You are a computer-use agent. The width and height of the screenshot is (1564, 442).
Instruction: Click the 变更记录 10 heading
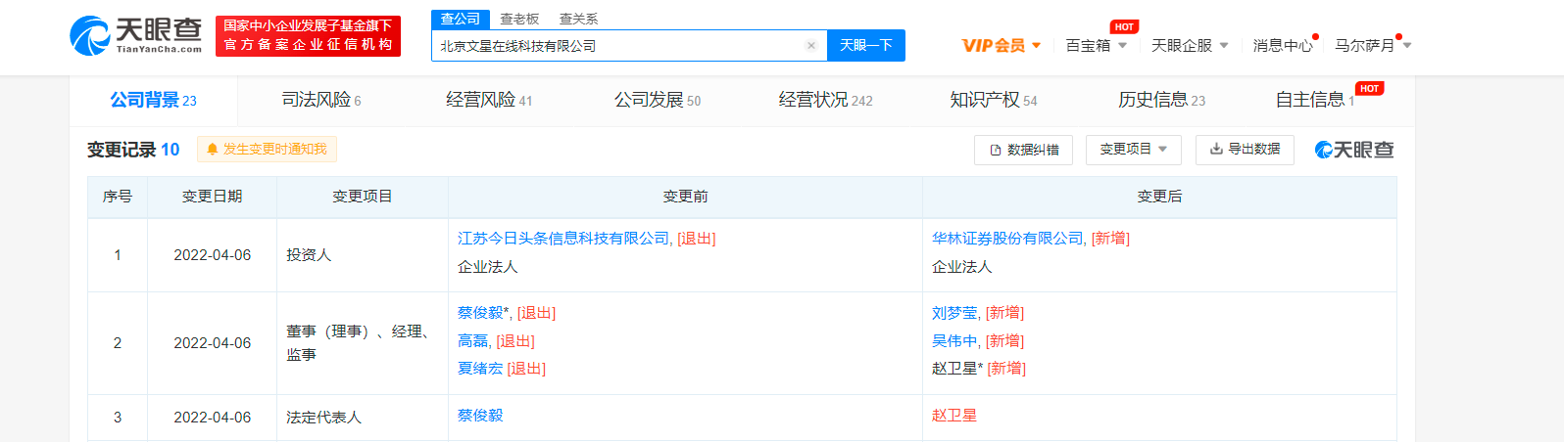pyautogui.click(x=133, y=150)
